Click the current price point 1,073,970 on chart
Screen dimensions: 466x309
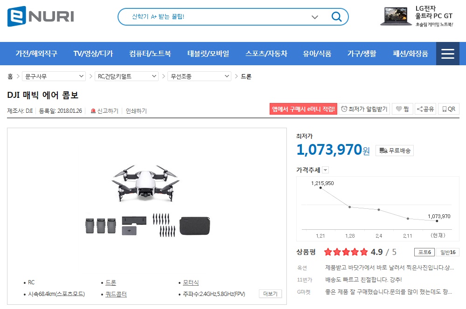point(437,221)
